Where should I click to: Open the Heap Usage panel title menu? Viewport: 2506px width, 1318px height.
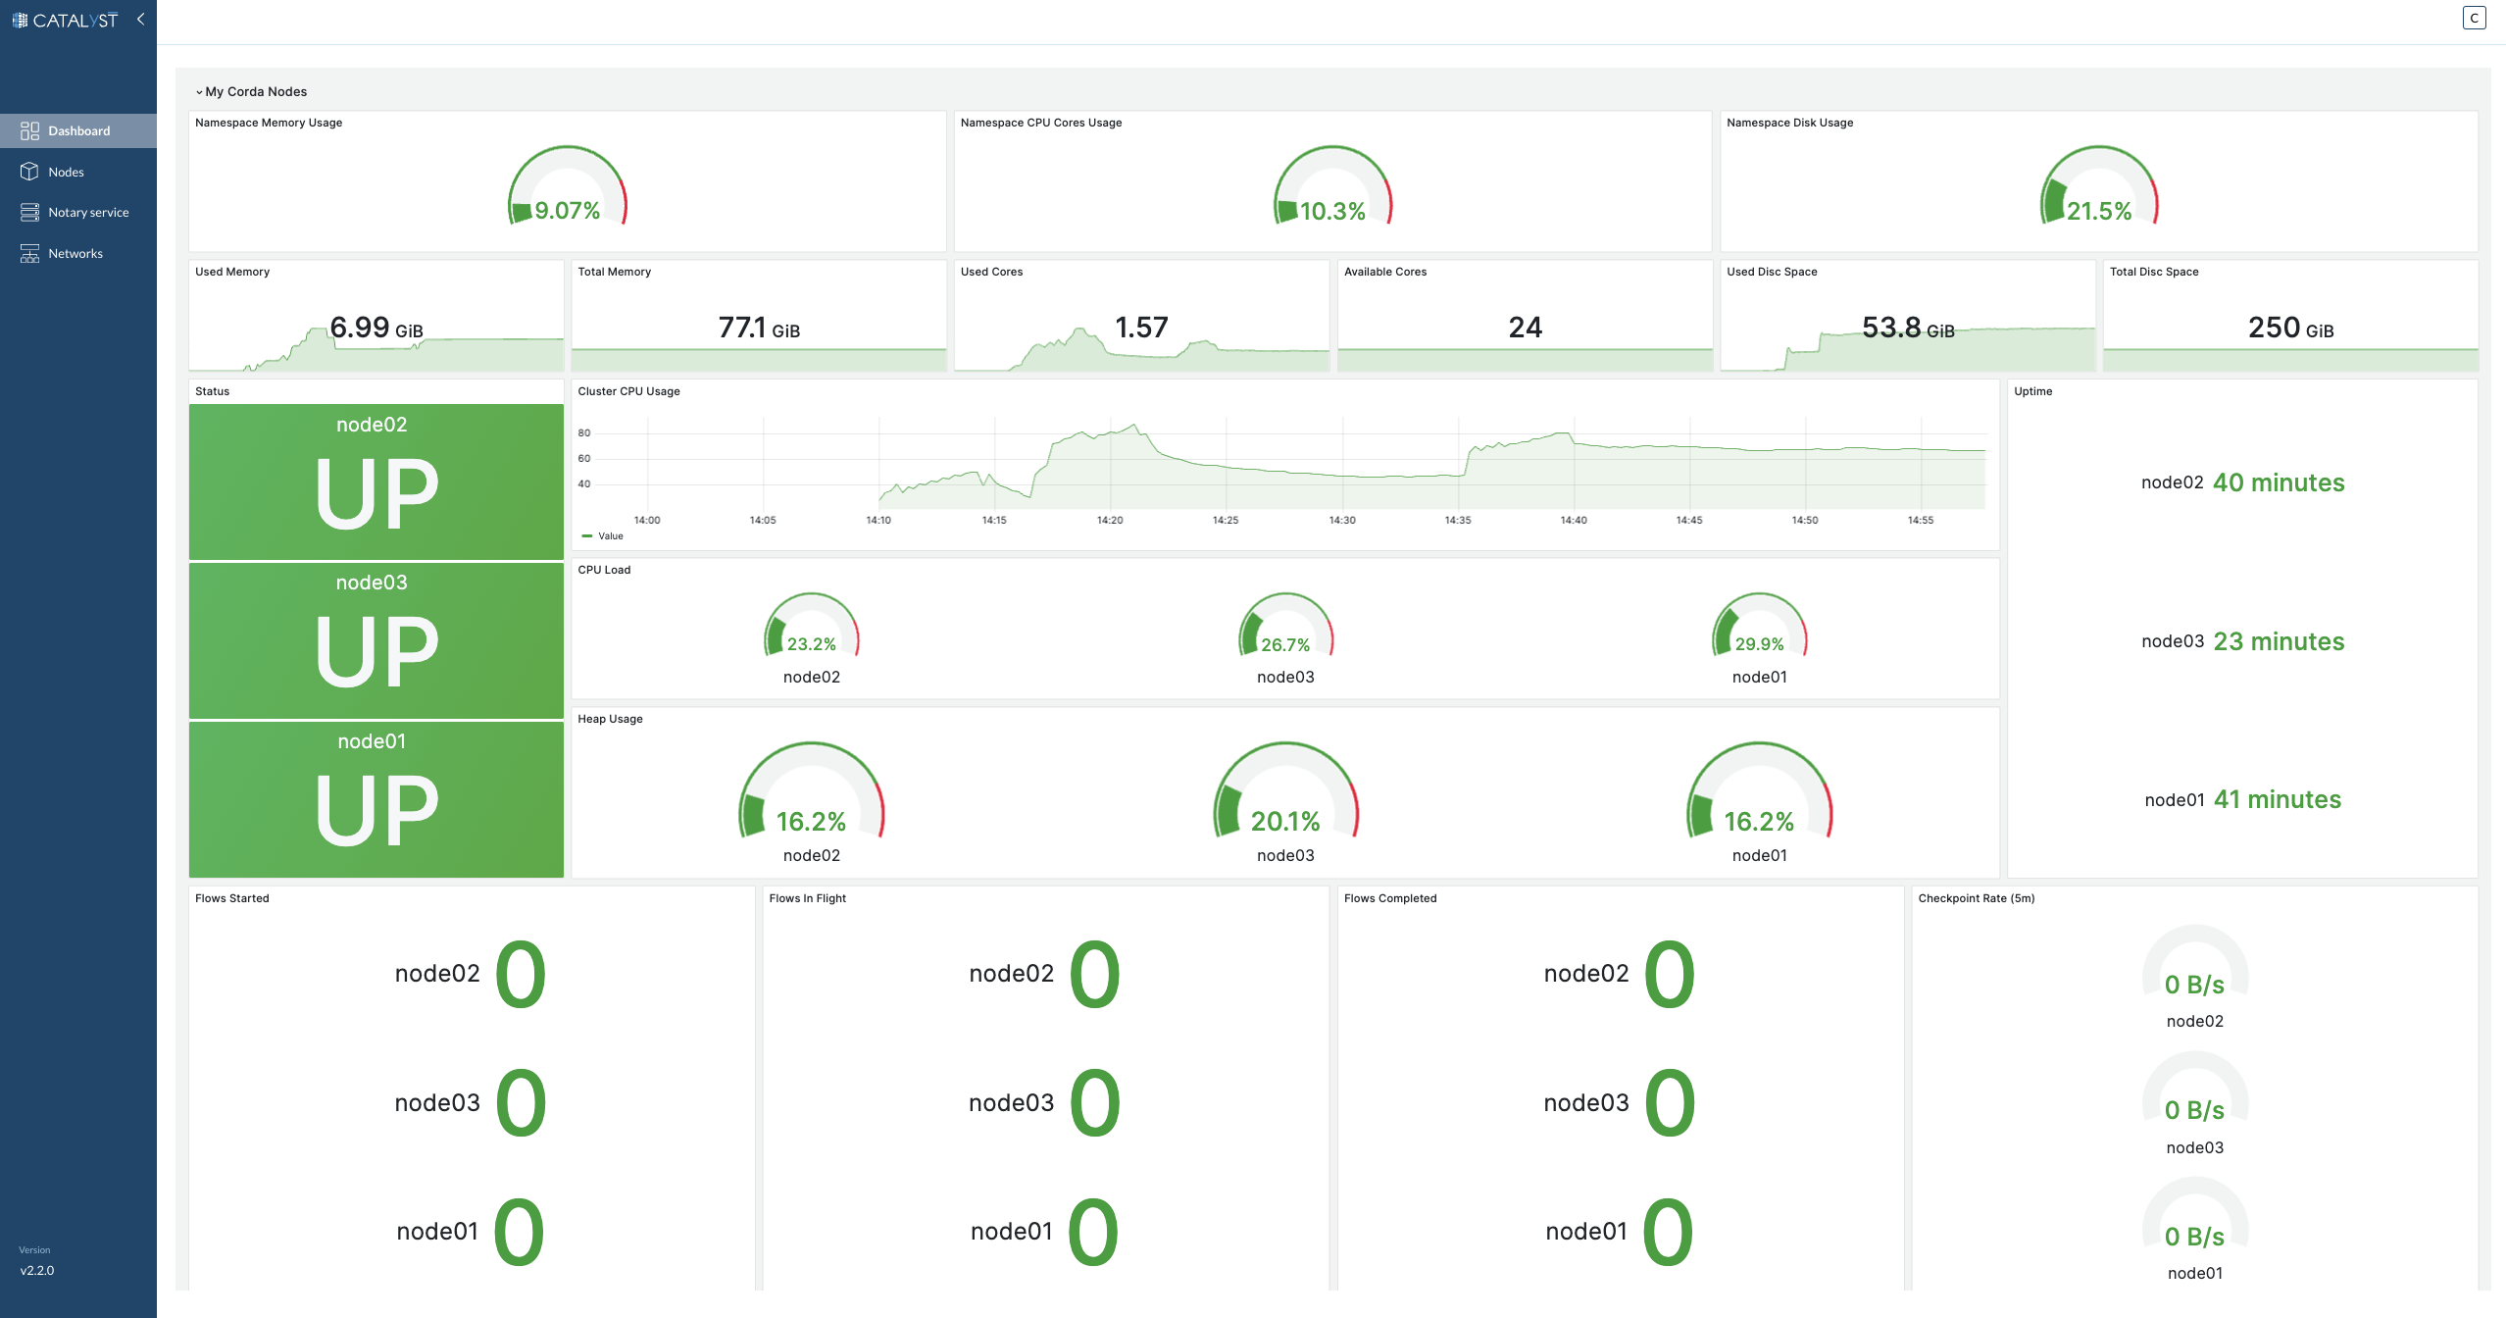pos(610,719)
